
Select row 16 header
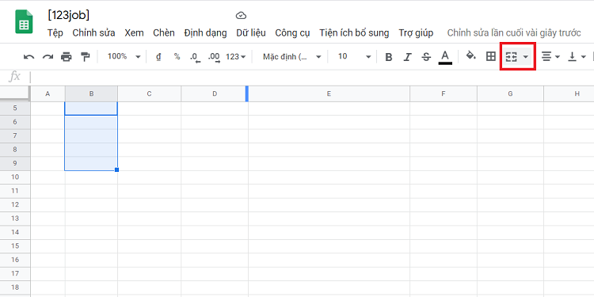coord(15,260)
